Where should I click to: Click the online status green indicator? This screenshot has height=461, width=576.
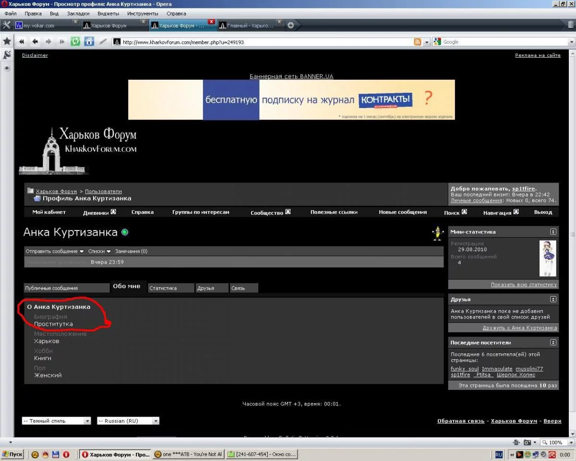pos(125,232)
